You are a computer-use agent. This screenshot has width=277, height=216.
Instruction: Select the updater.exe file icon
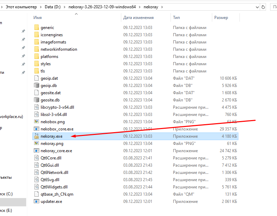click(37, 202)
